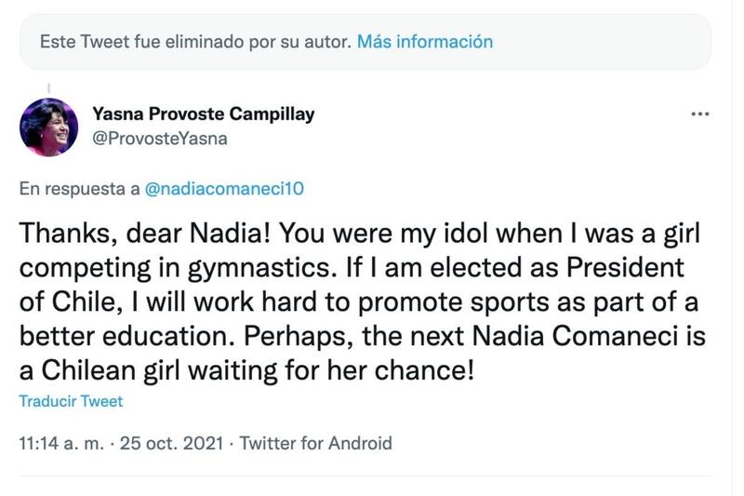Open the Más información link
Screen dimensions: 744x496
point(425,42)
